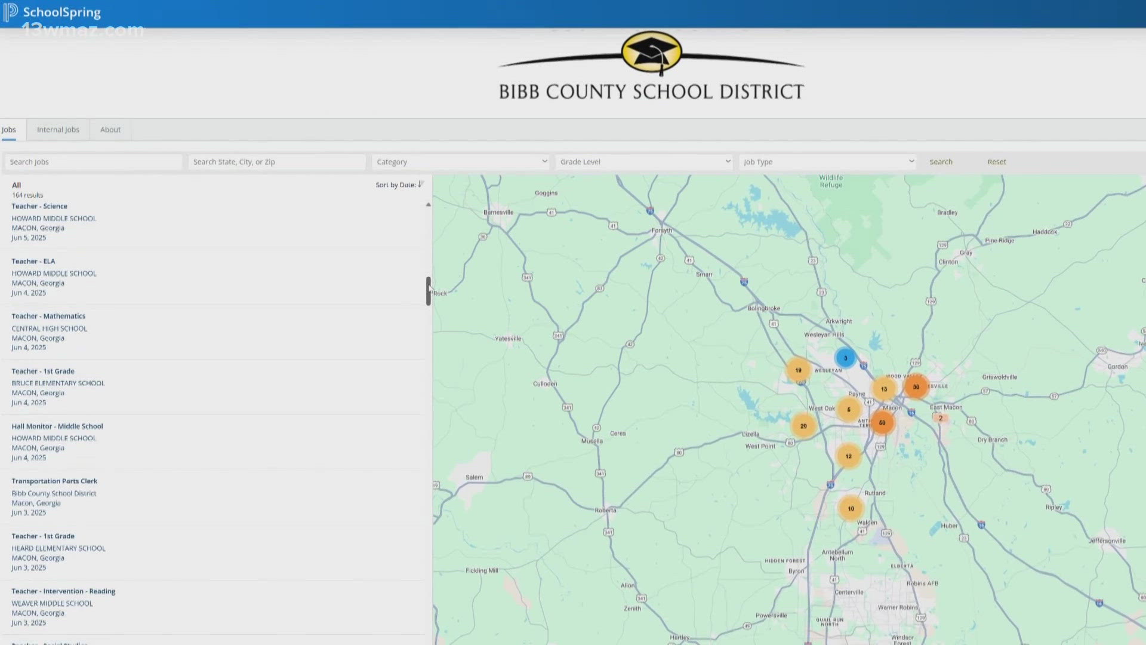The width and height of the screenshot is (1146, 645).
Task: Click the All results heading
Action: point(16,185)
